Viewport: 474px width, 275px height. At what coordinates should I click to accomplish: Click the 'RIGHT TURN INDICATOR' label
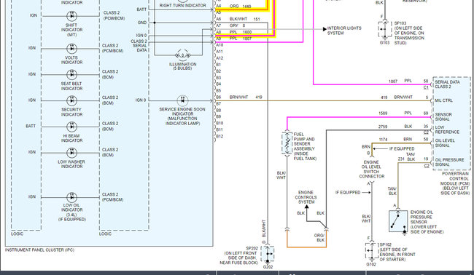click(x=182, y=5)
